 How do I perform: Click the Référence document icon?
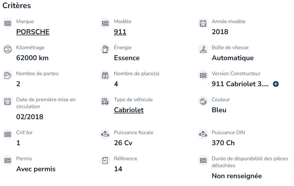pos(105,161)
